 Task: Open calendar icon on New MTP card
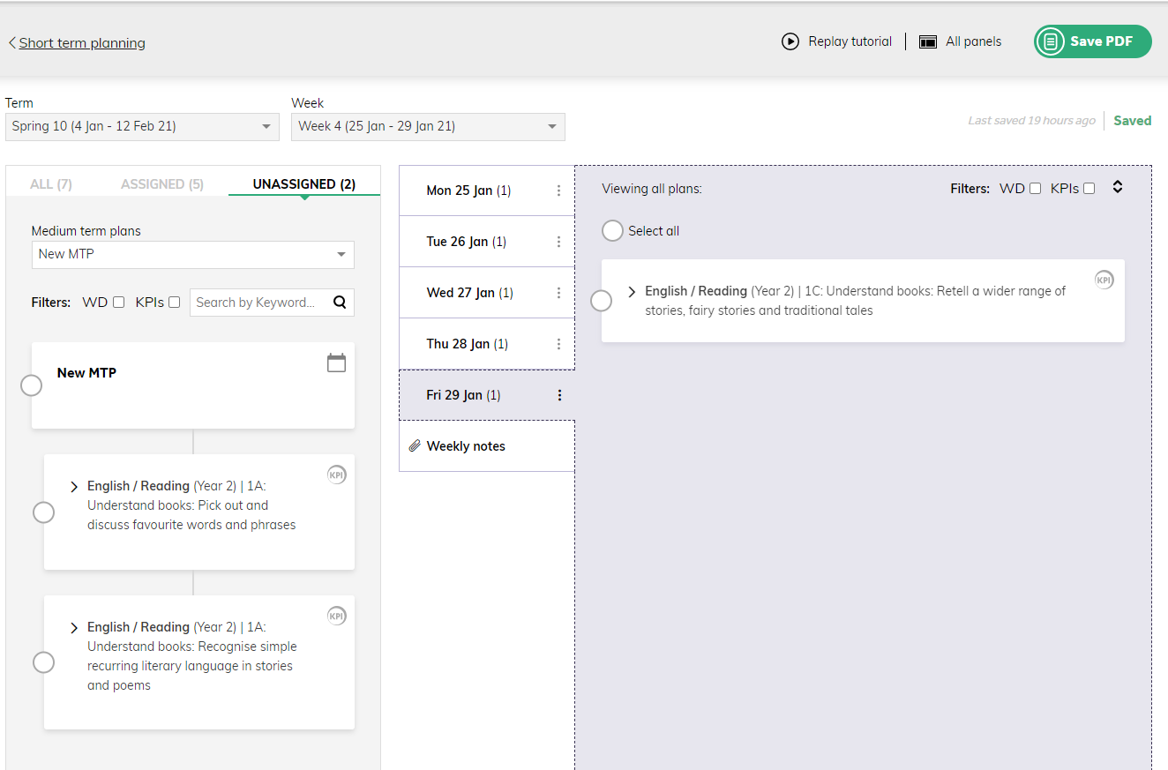pos(336,363)
